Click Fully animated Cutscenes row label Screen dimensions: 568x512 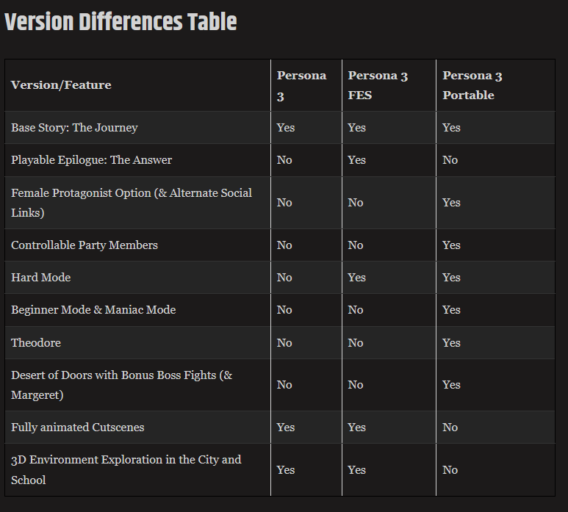click(78, 428)
